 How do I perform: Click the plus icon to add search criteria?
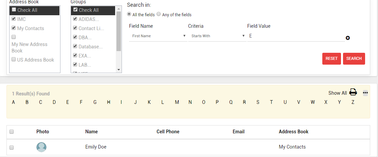click(x=348, y=38)
